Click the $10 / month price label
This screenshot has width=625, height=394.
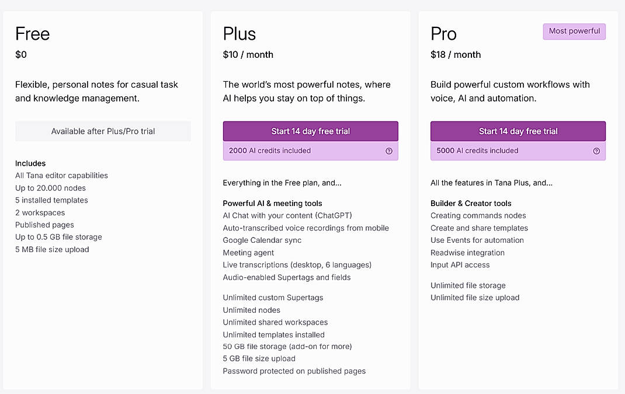[x=248, y=54]
